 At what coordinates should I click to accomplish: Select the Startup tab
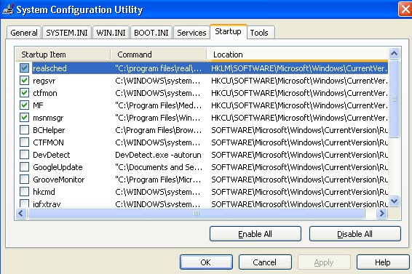point(228,31)
